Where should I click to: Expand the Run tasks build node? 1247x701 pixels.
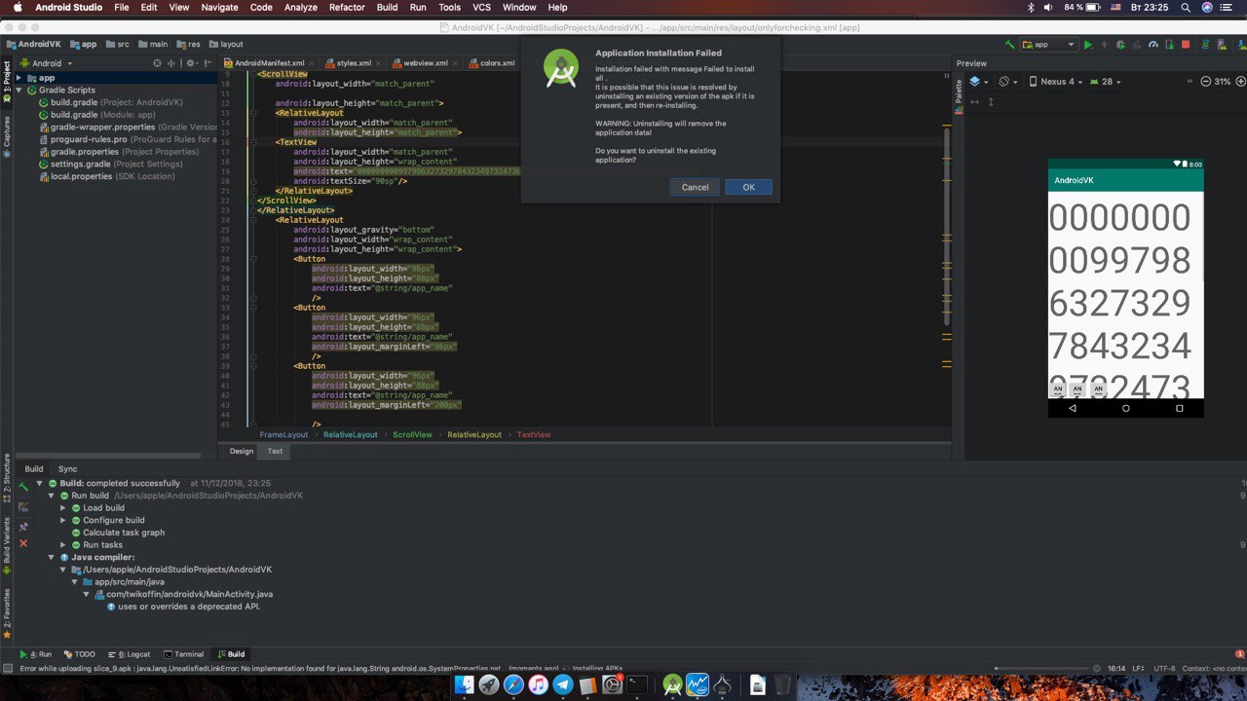pyautogui.click(x=63, y=545)
